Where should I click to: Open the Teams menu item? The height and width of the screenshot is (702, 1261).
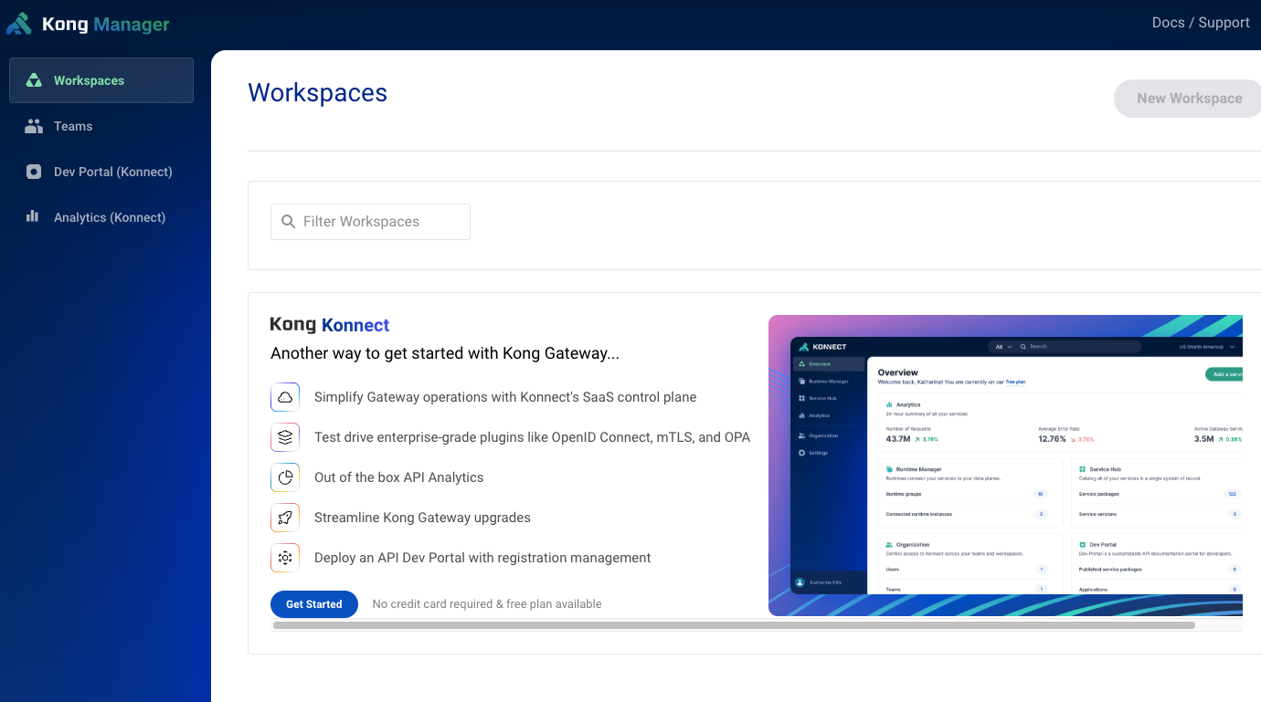click(101, 126)
